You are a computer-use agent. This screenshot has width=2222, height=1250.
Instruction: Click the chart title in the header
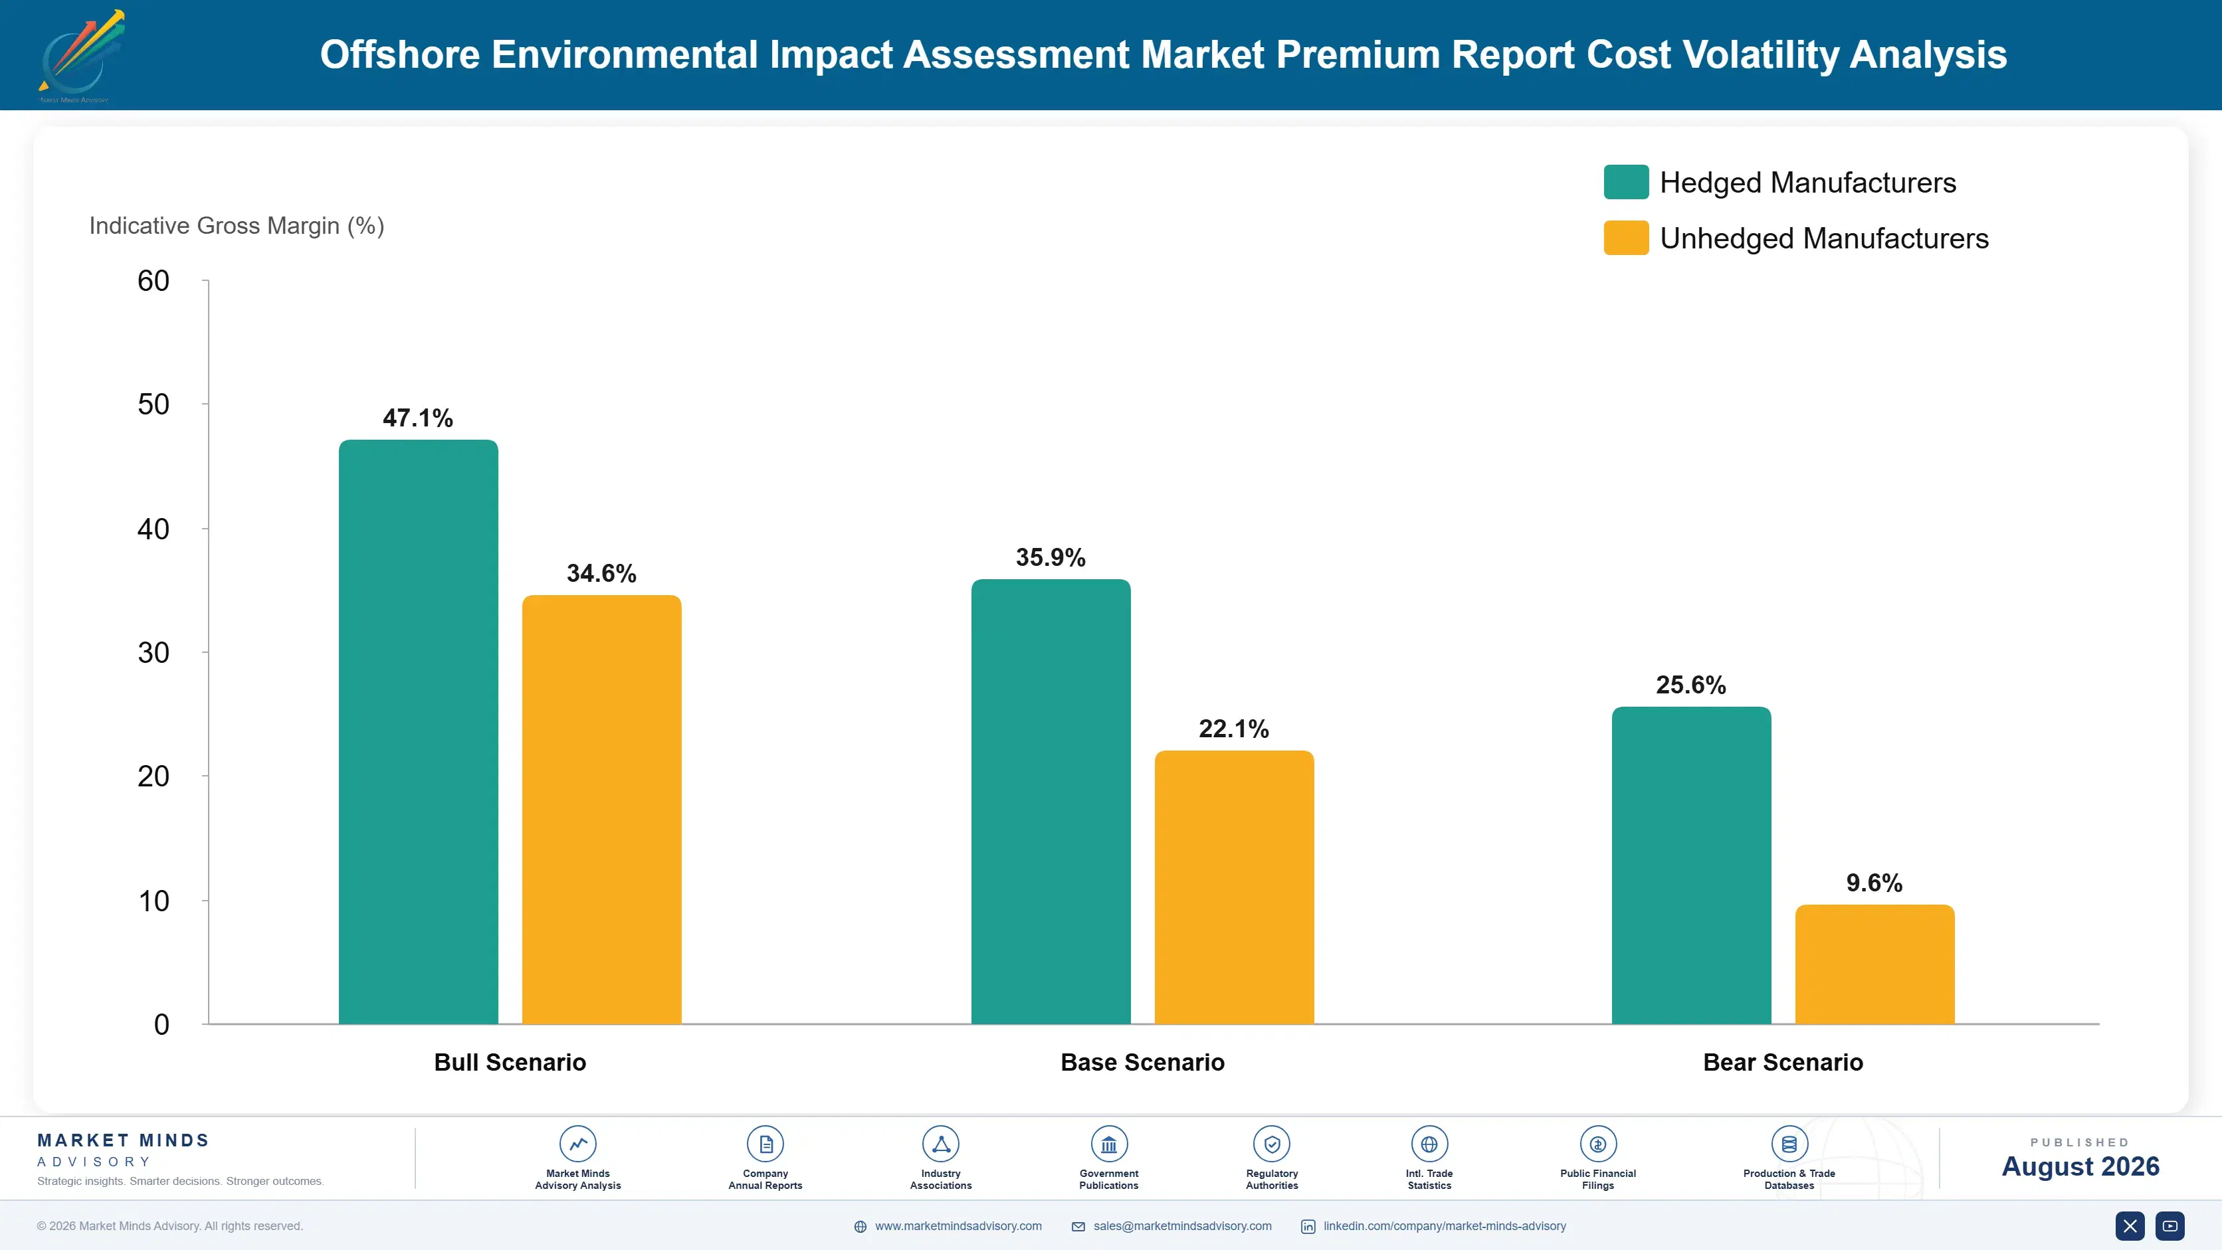1163,54
